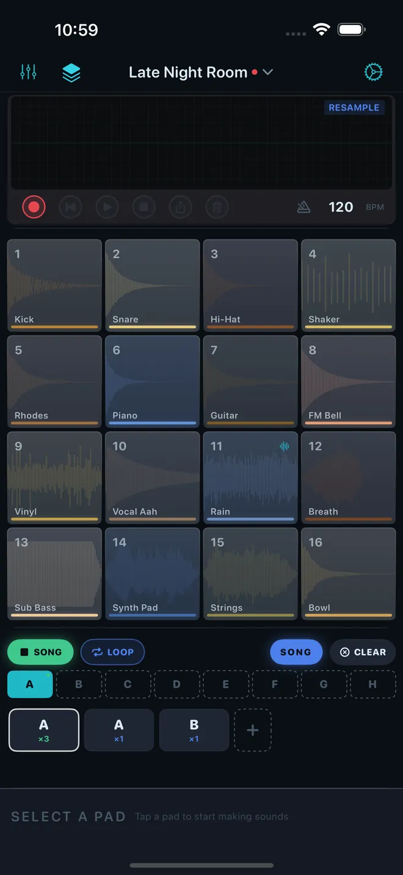Open the mixer sliders icon
Image resolution: width=403 pixels, height=875 pixels.
(28, 72)
